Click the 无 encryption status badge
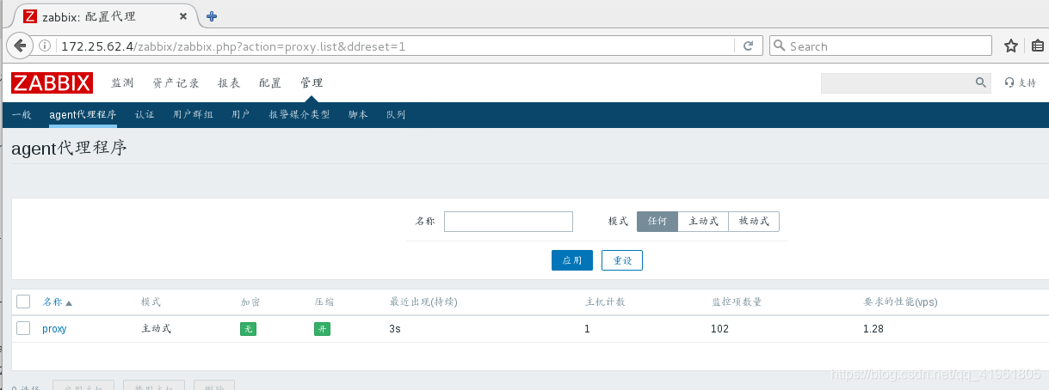The image size is (1049, 390). coord(248,329)
